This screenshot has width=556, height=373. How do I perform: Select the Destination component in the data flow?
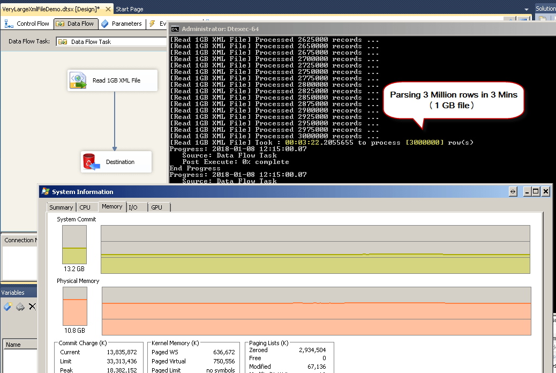coord(116,162)
